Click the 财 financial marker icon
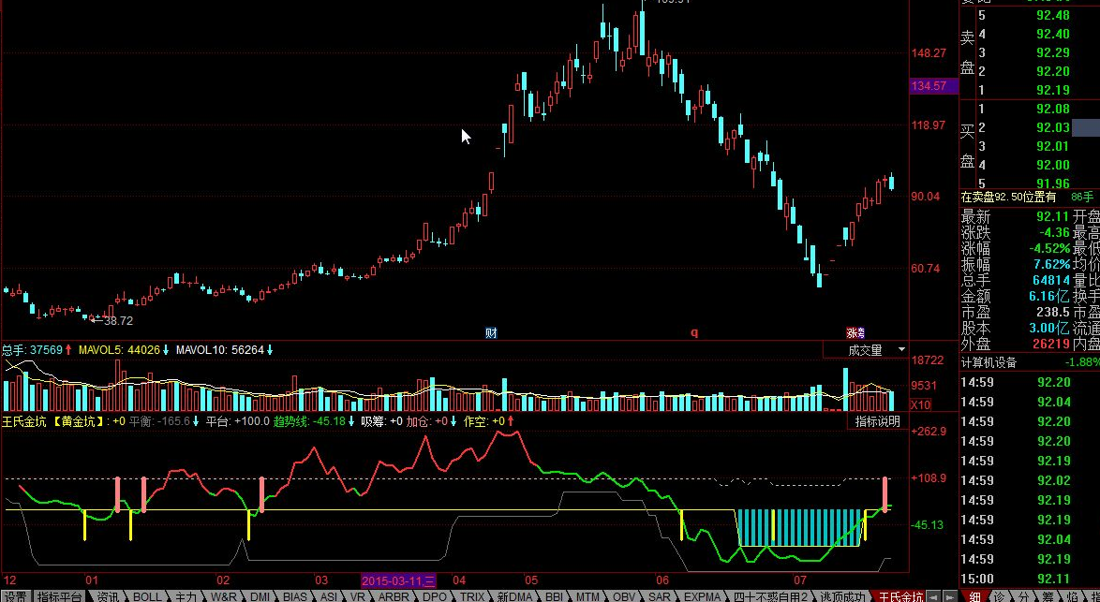The height and width of the screenshot is (602, 1100). (x=491, y=333)
